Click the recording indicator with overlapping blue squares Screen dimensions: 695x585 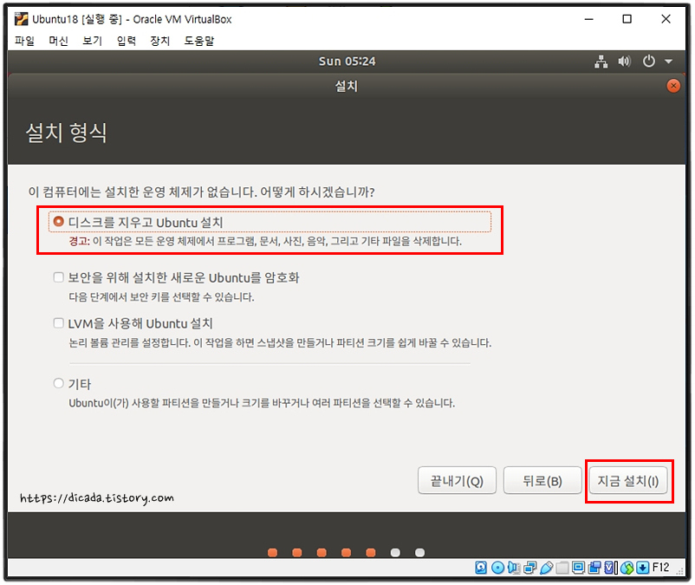coord(594,568)
